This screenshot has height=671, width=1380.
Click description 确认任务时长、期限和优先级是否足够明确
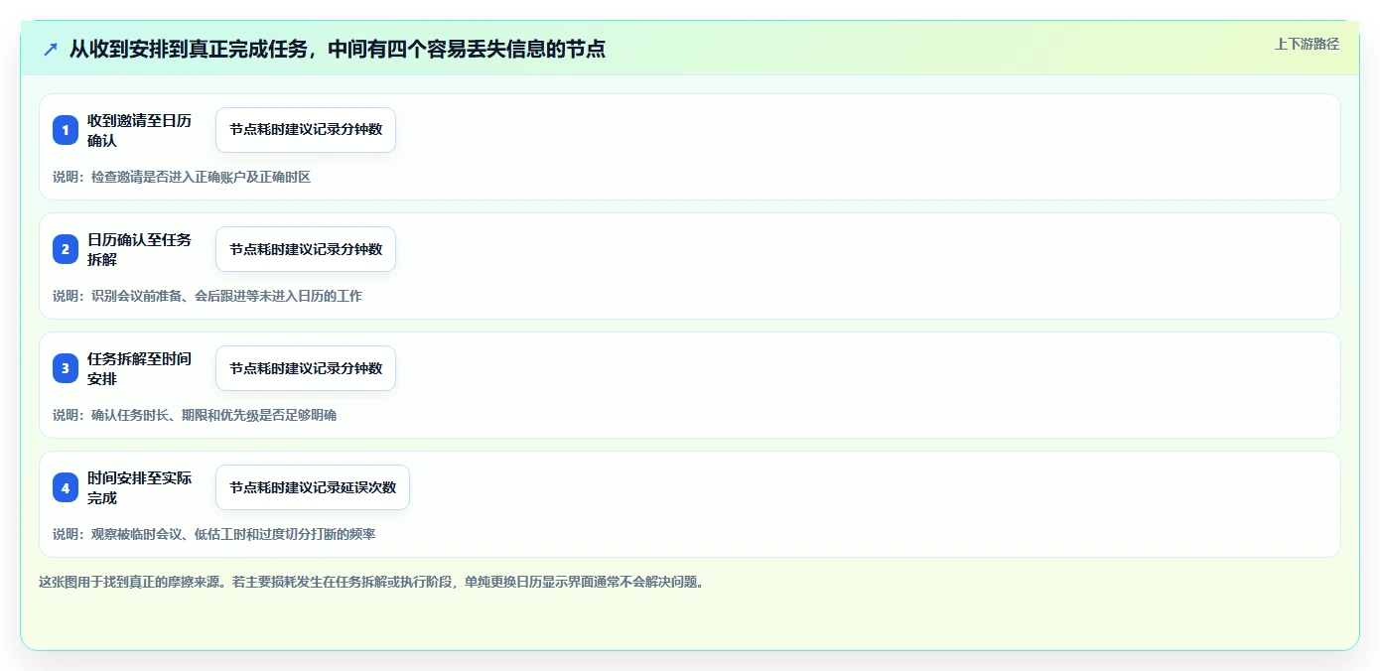pos(195,415)
